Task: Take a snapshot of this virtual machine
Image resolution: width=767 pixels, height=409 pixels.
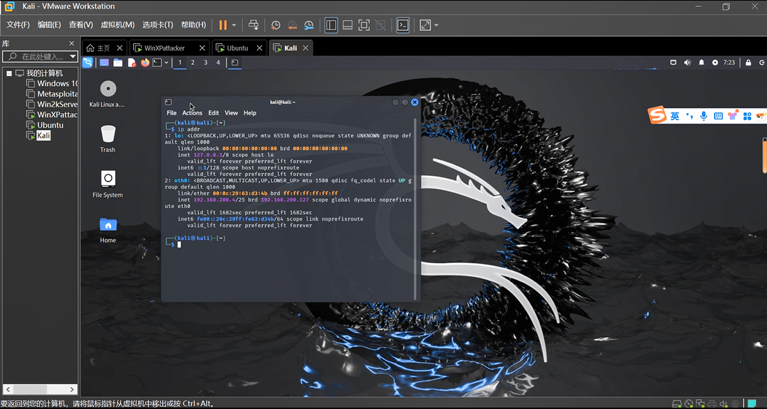Action: coord(276,25)
